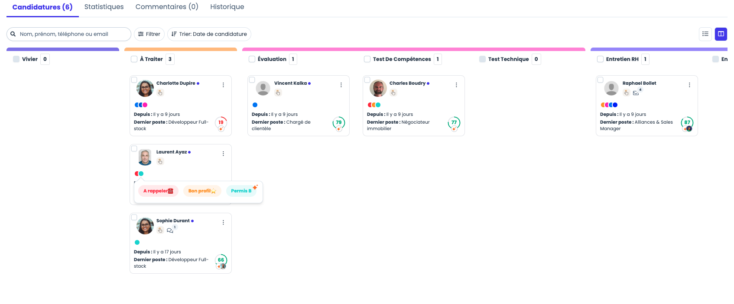
Task: Open the Historique tab
Action: click(x=227, y=7)
